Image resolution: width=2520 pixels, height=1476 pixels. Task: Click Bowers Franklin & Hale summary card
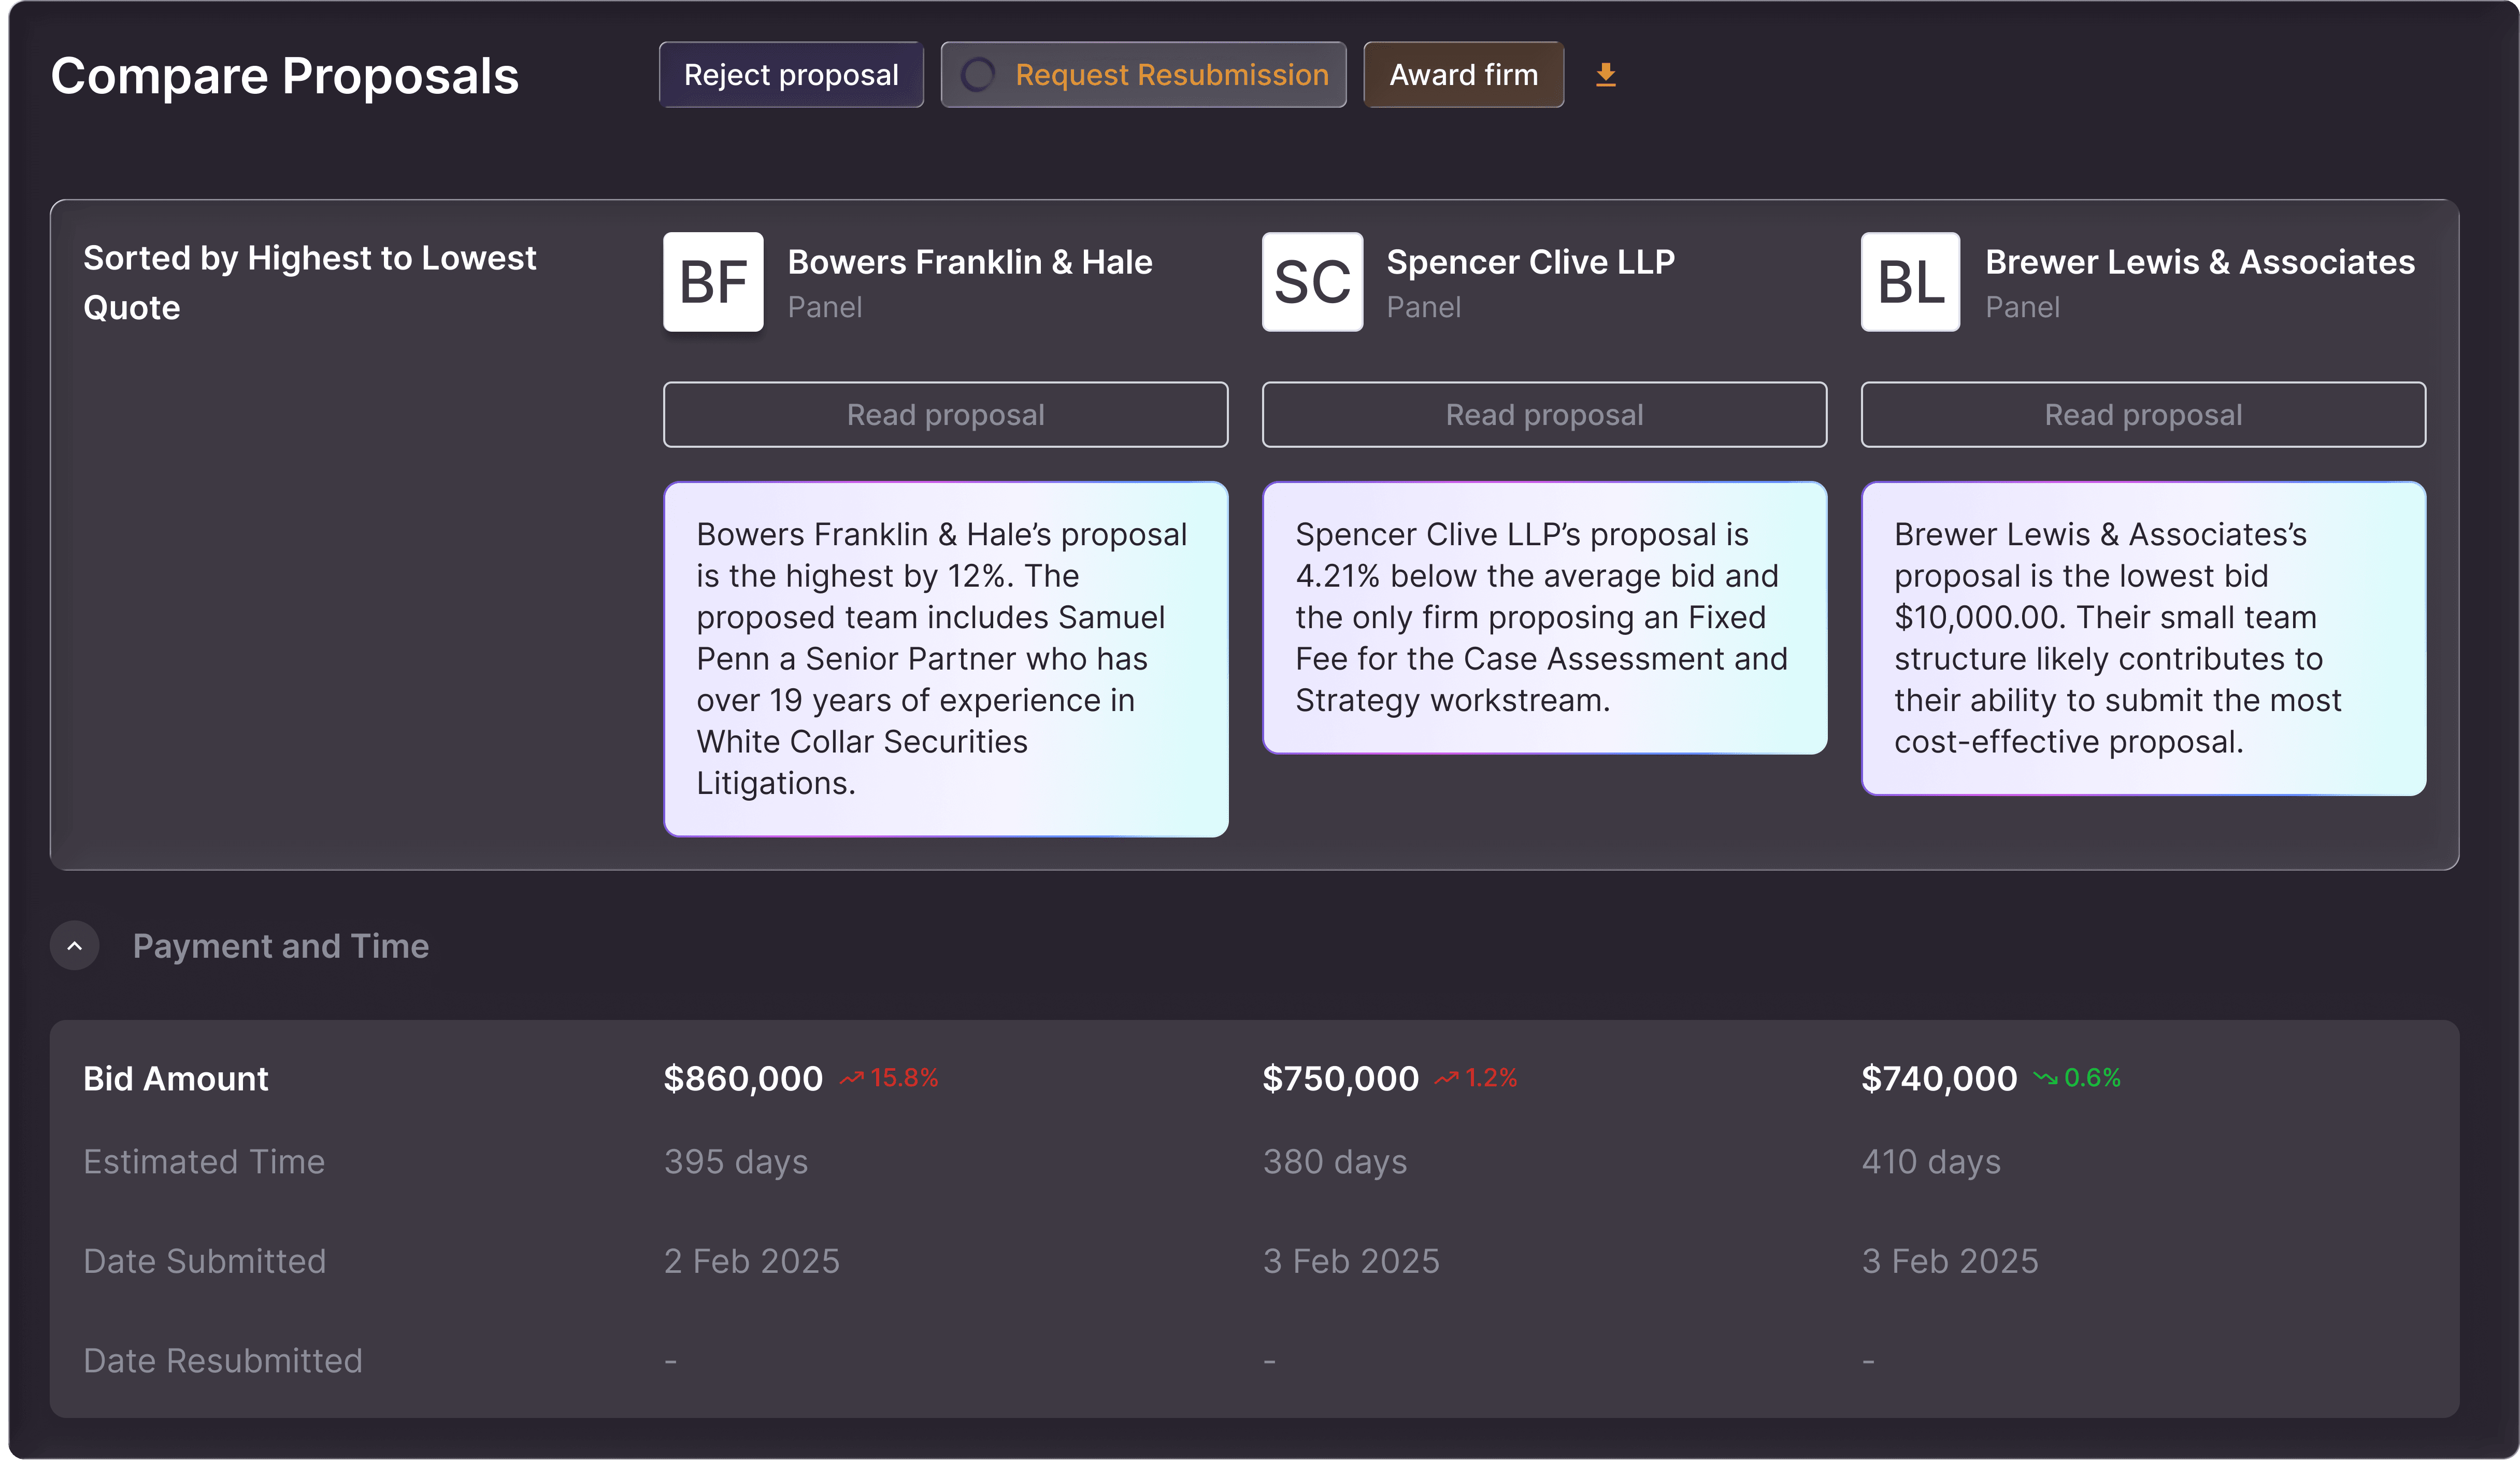(945, 659)
